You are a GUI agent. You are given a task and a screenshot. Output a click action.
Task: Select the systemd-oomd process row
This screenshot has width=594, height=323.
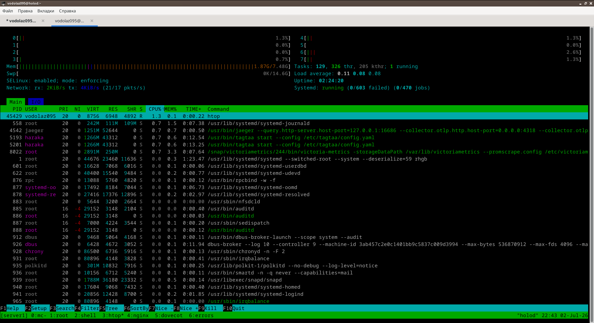(x=294, y=187)
